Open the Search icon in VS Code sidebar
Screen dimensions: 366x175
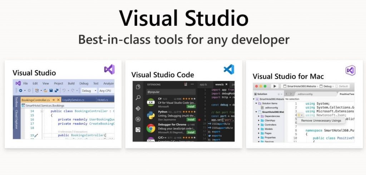tap(138, 97)
